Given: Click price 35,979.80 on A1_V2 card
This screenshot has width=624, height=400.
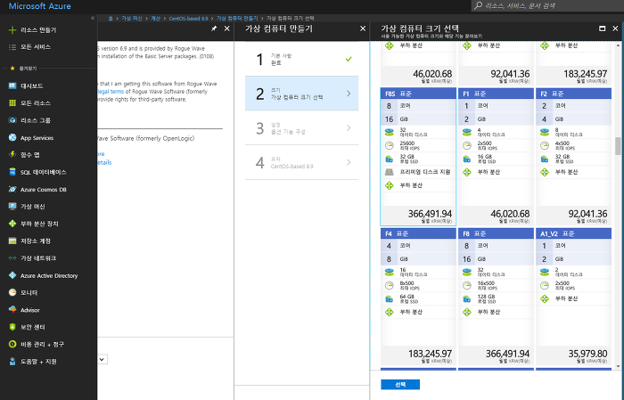Looking at the screenshot, I should tap(587, 354).
